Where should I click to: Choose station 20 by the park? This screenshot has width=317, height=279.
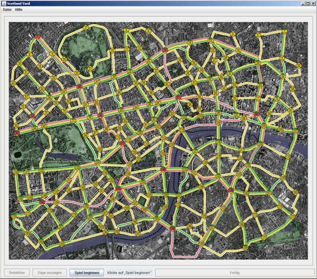[x=64, y=60]
